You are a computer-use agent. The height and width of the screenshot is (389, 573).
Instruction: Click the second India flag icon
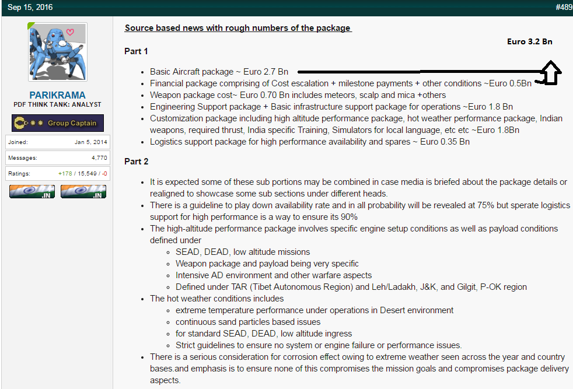83,191
